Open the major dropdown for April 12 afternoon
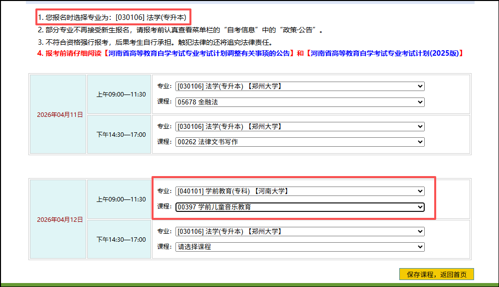Viewport: 499px width, 287px height. (300, 231)
